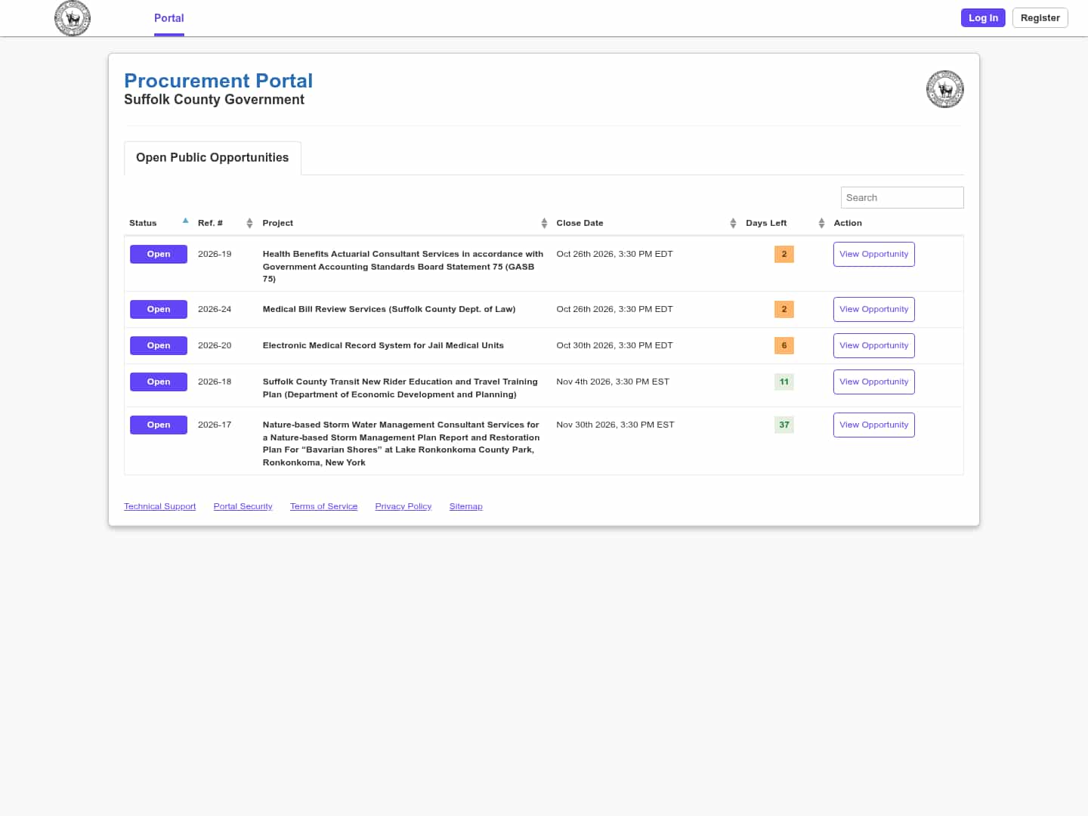Screen dimensions: 1088x816
Task: Click the county seal beside Procurement Portal heading
Action: pyautogui.click(x=944, y=89)
